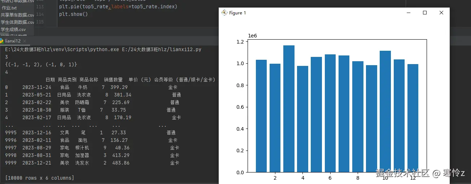471x184 pixels.
Task: Click the price 399.29
Action: [x=120, y=87]
